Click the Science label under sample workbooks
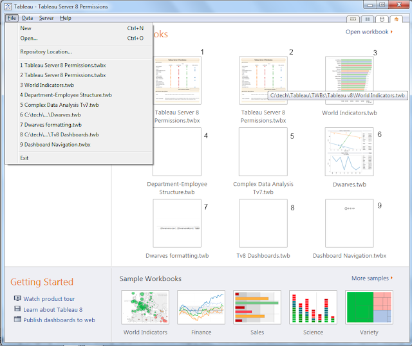The image size is (412, 346). click(313, 332)
